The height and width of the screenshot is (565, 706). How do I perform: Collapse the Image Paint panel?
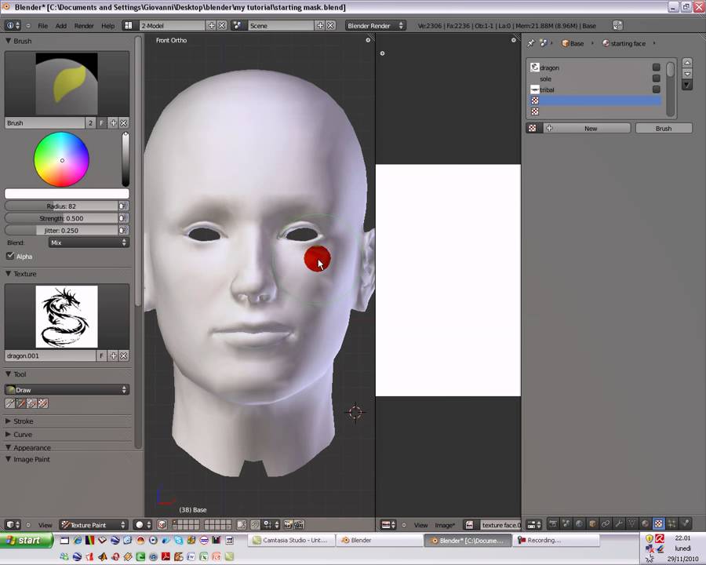(x=8, y=459)
